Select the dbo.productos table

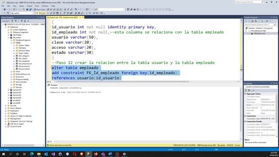24,66
